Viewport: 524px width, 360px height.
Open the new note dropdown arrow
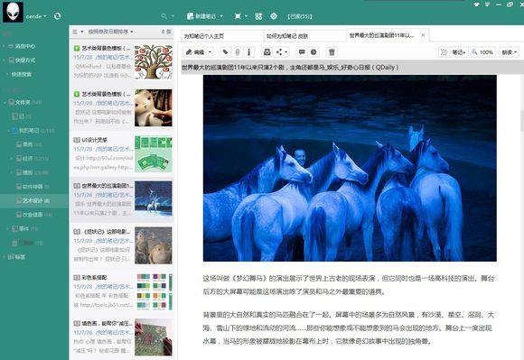[221, 16]
